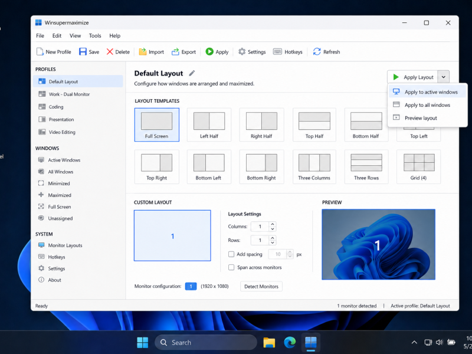Click the Apply Layout button

coord(412,77)
